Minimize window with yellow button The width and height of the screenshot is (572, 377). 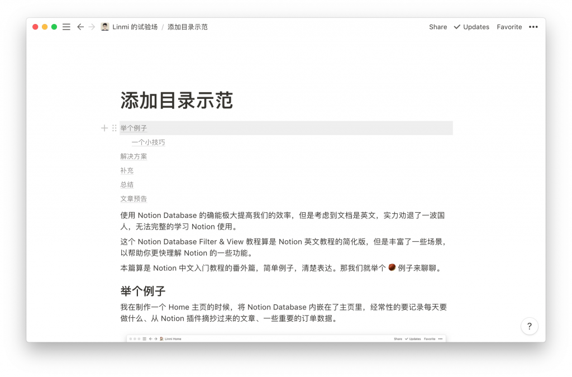45,27
